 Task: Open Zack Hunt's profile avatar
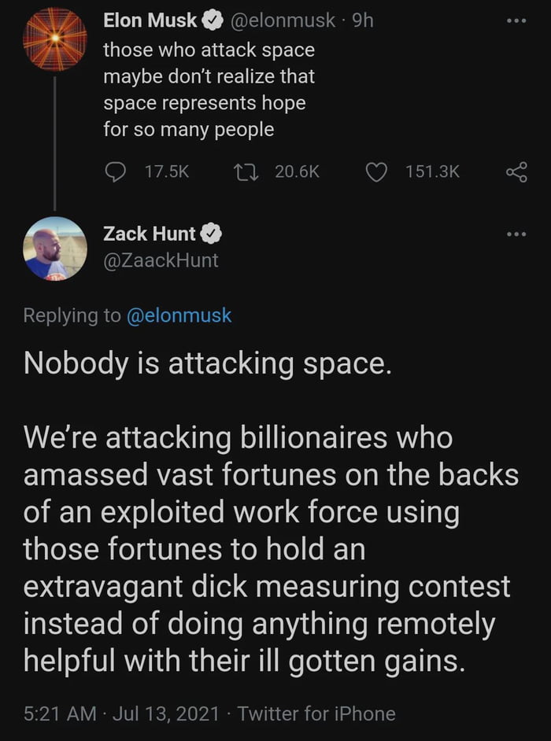point(55,249)
